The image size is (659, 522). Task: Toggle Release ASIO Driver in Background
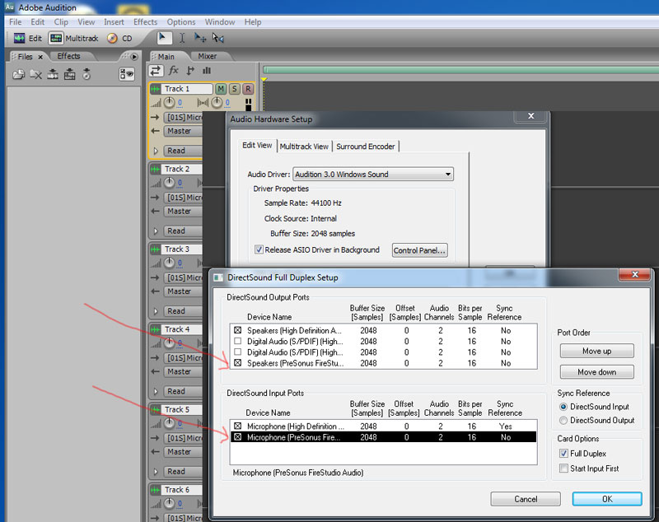pos(259,249)
